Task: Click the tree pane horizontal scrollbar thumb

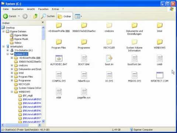Action: click(x=17, y=125)
